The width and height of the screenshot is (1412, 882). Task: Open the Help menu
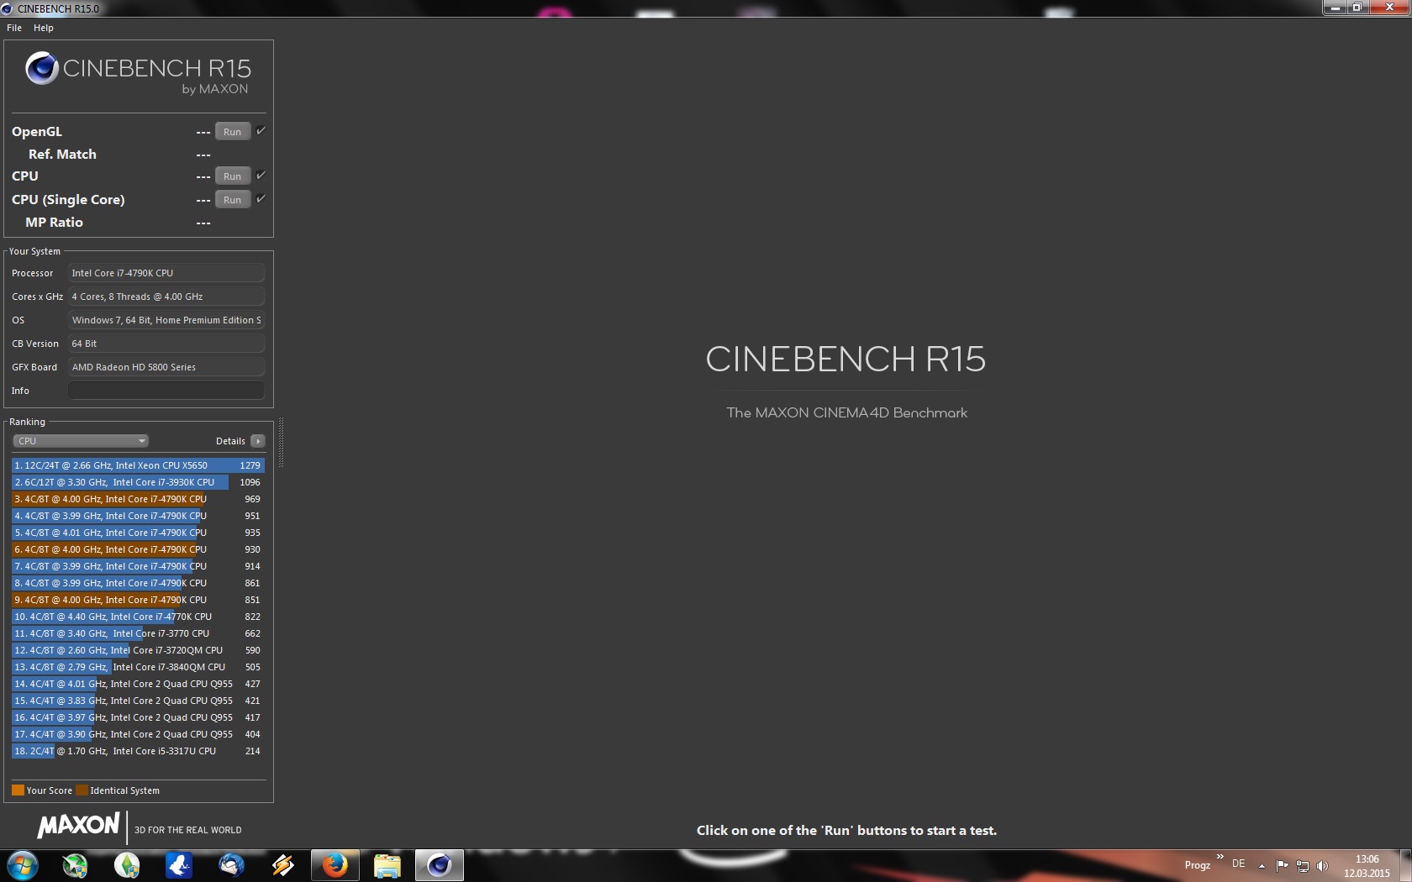coord(44,28)
